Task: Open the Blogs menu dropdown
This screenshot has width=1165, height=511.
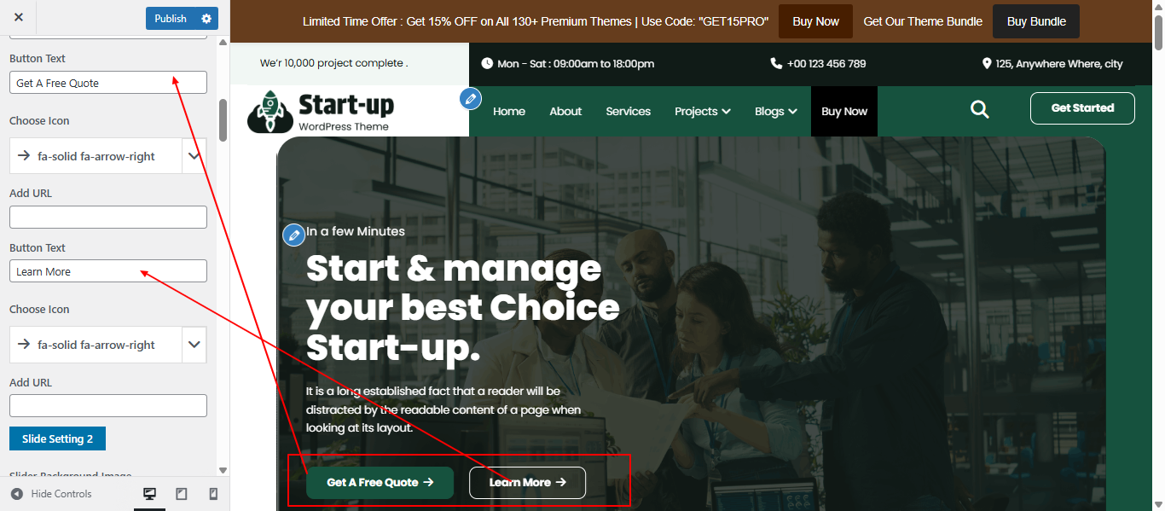Action: 776,111
